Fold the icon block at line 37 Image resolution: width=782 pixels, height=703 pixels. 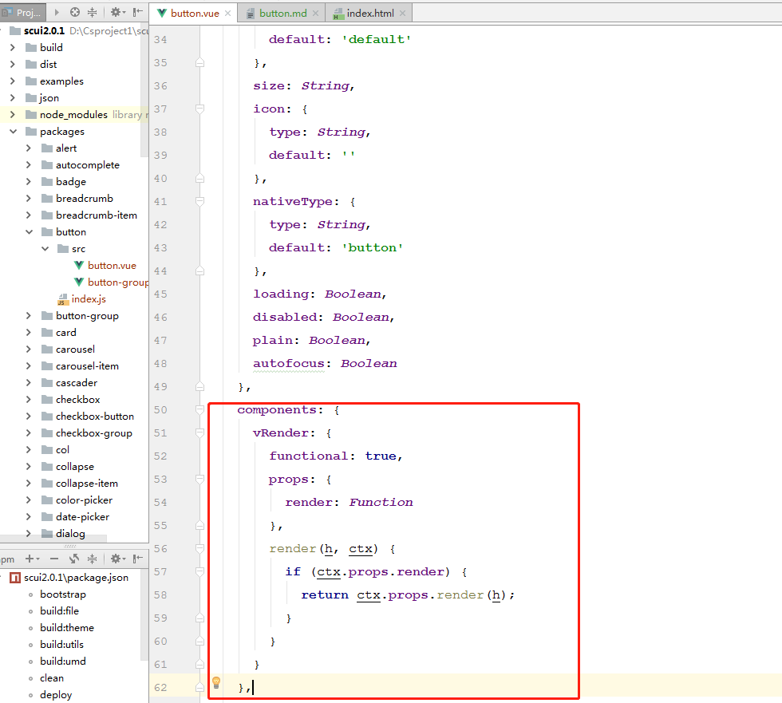(199, 109)
